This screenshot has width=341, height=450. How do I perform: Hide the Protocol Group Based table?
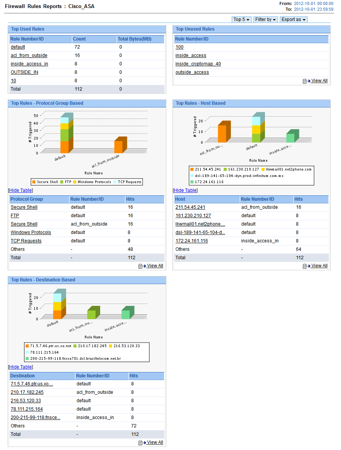coord(20,190)
